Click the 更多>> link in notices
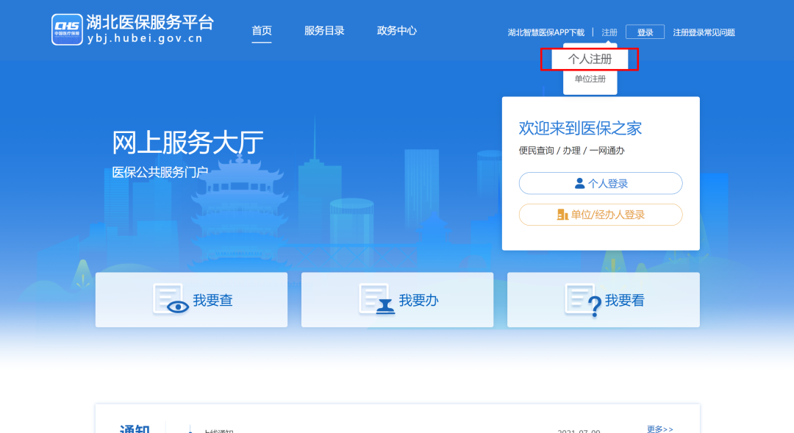 point(659,429)
